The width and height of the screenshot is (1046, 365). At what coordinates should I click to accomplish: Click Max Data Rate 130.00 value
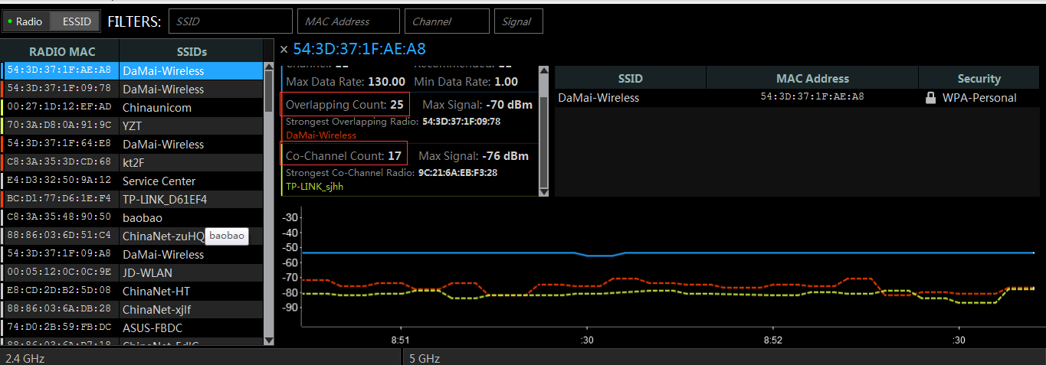(x=386, y=81)
